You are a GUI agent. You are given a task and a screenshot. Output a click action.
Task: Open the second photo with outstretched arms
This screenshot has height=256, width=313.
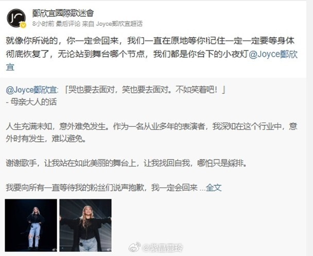click(85, 225)
